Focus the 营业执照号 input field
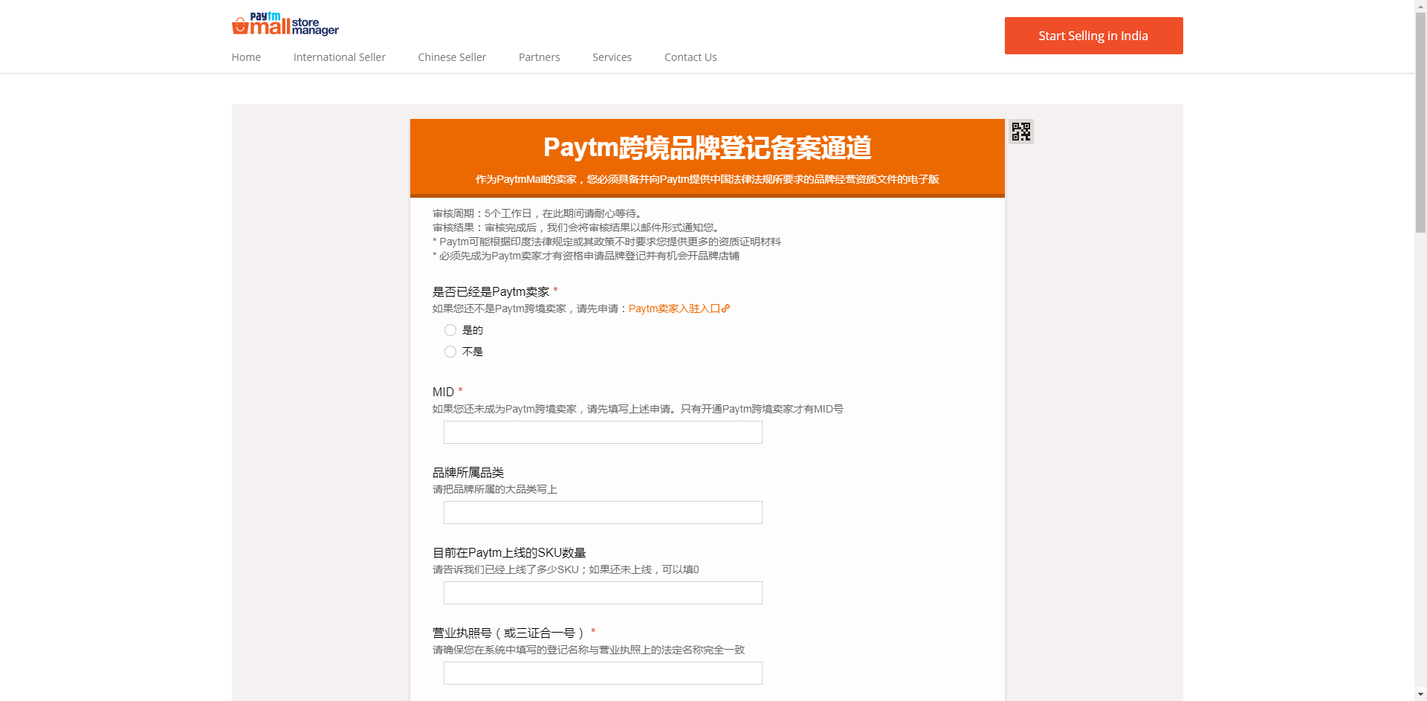 [603, 673]
